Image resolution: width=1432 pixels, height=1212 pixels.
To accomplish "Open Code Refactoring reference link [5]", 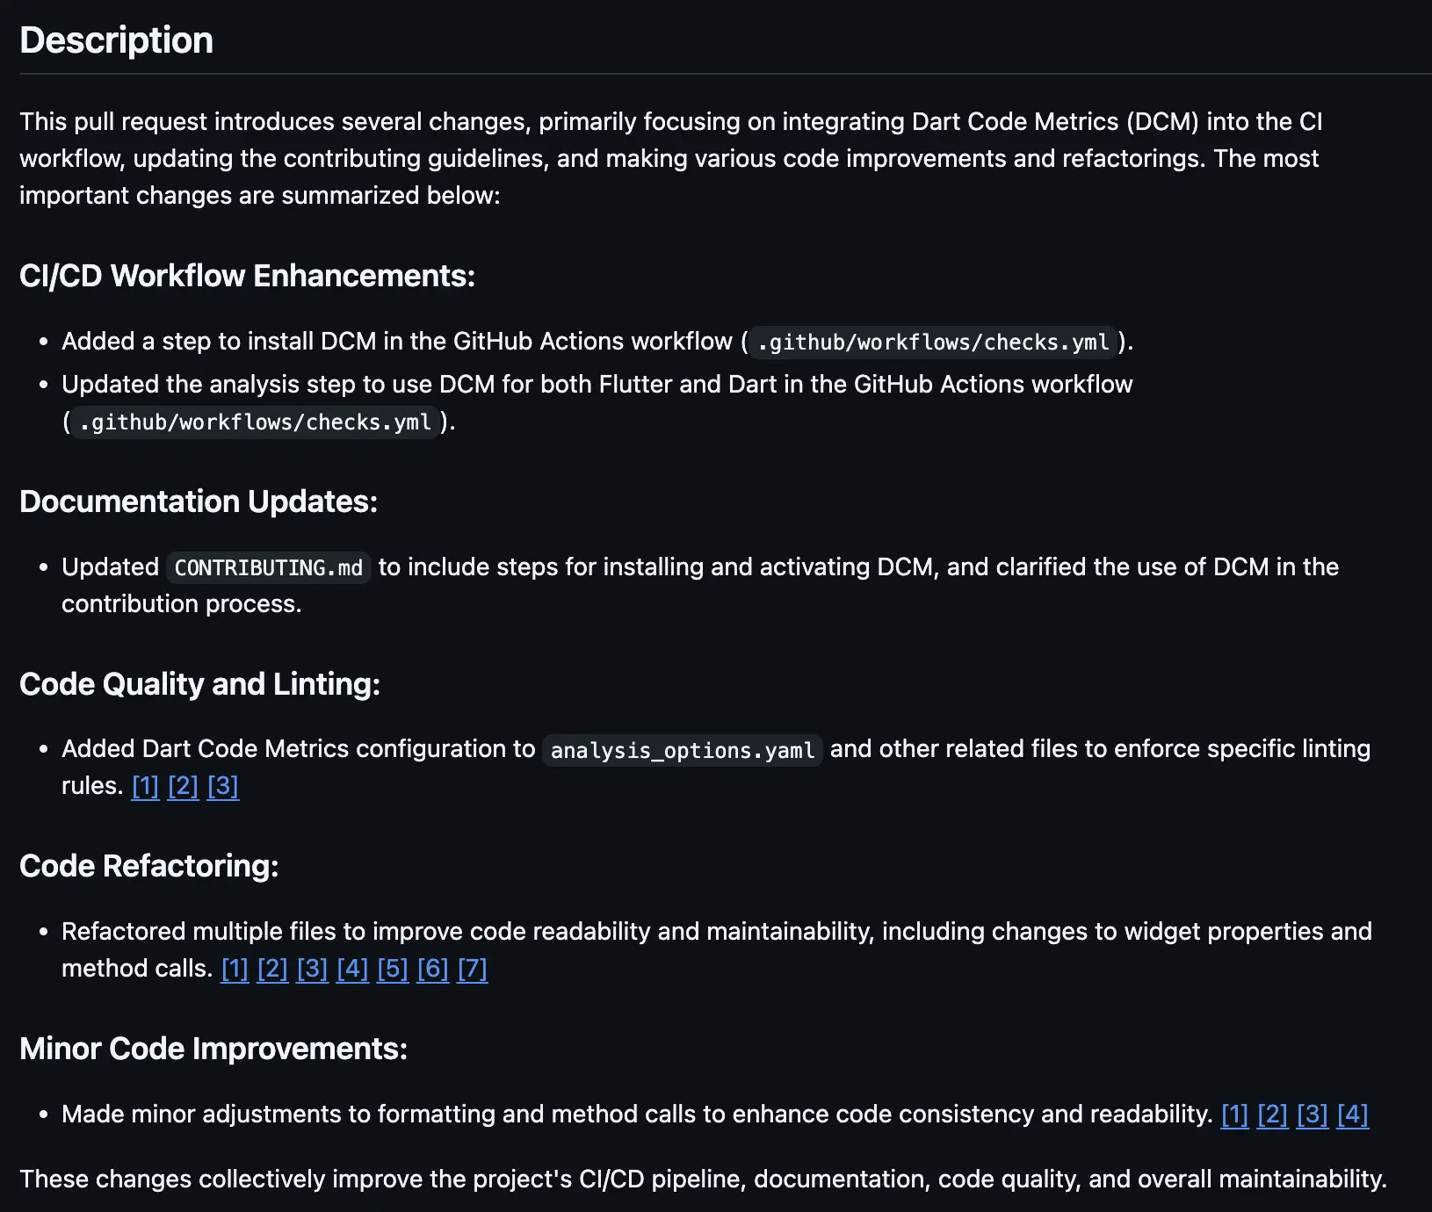I will [393, 969].
